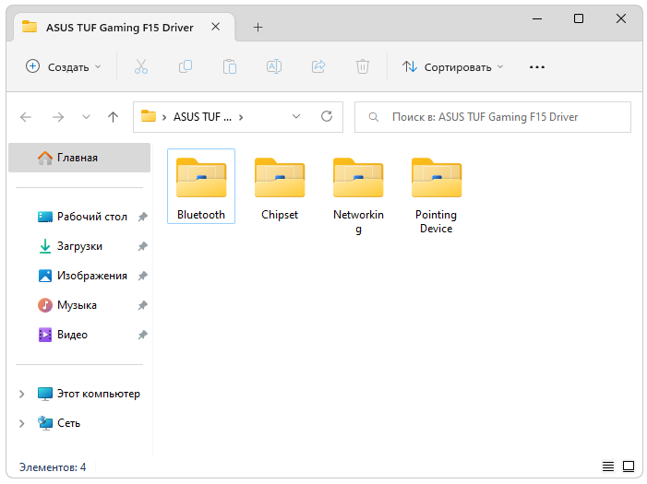Go up one folder level
Image resolution: width=647 pixels, height=484 pixels.
coord(113,117)
